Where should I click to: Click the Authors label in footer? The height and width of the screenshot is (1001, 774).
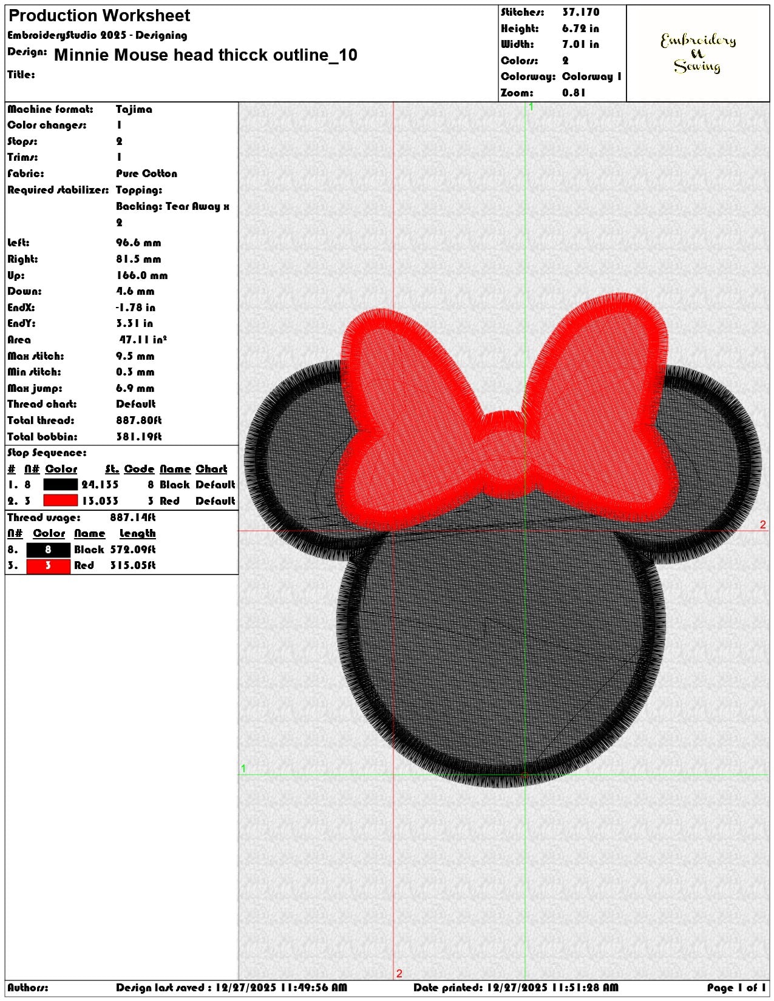(28, 988)
